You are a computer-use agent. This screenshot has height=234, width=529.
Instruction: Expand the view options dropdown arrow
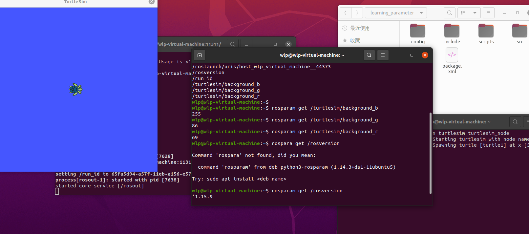click(475, 13)
